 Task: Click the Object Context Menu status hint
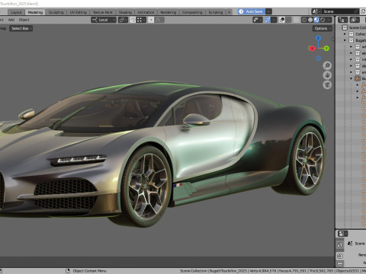tap(89, 271)
